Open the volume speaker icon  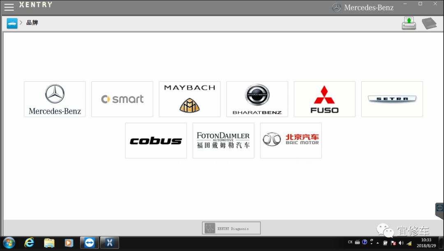click(x=401, y=243)
